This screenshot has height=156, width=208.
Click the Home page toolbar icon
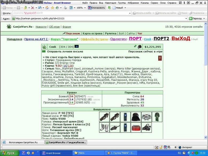click(47, 8)
